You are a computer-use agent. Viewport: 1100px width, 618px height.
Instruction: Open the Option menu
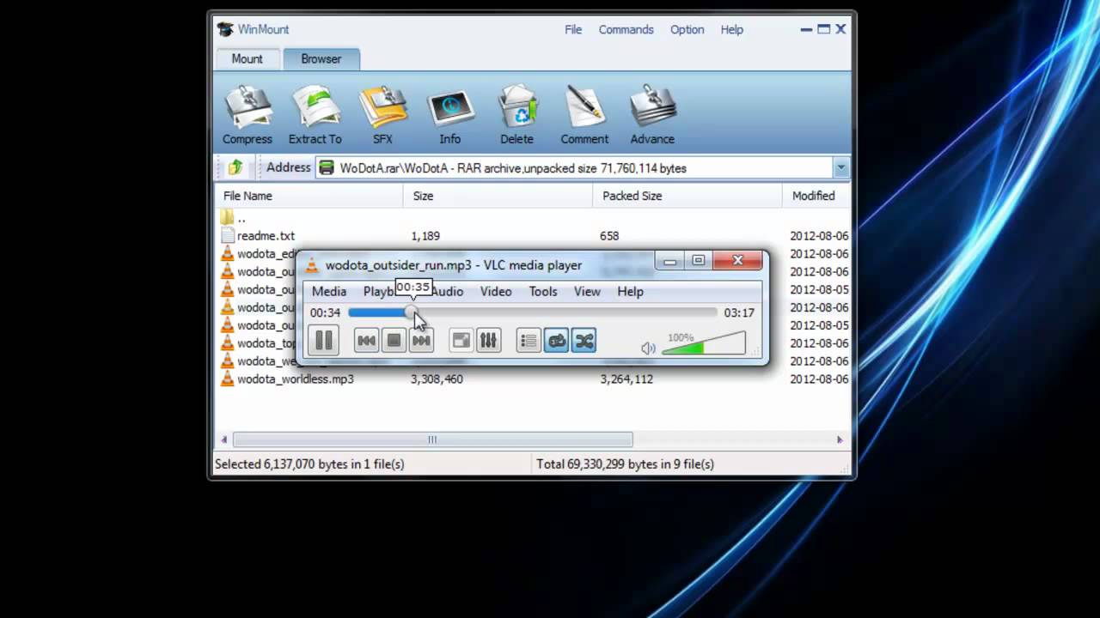click(x=687, y=29)
